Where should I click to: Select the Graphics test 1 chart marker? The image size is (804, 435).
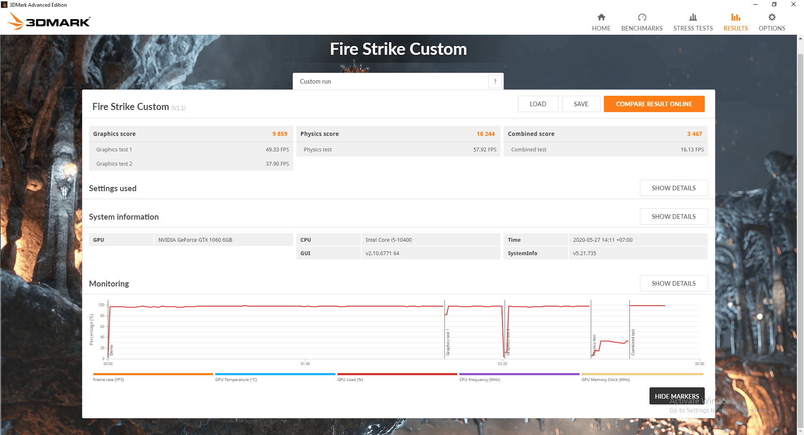point(448,342)
